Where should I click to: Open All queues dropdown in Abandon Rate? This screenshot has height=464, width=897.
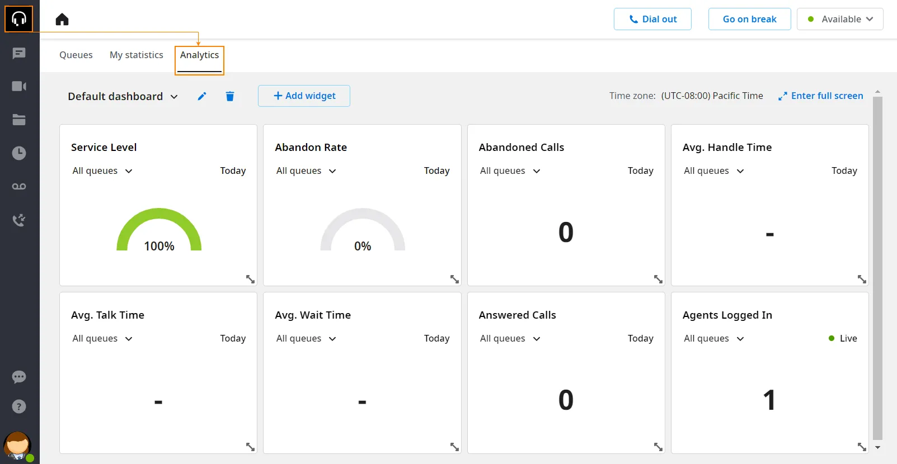(306, 171)
